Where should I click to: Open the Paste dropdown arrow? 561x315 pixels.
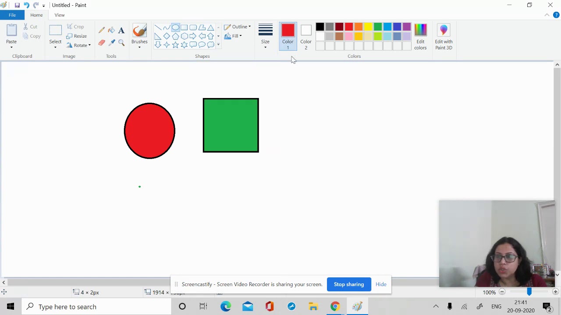tap(11, 47)
